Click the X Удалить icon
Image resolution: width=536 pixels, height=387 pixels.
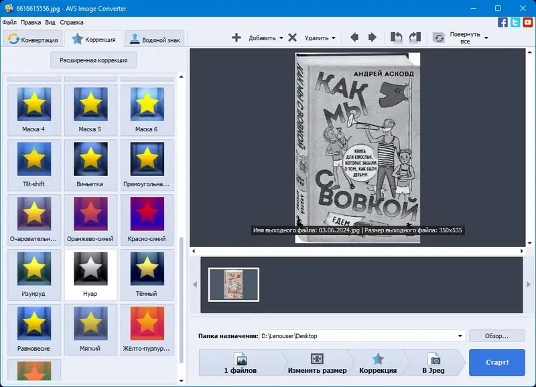click(292, 37)
